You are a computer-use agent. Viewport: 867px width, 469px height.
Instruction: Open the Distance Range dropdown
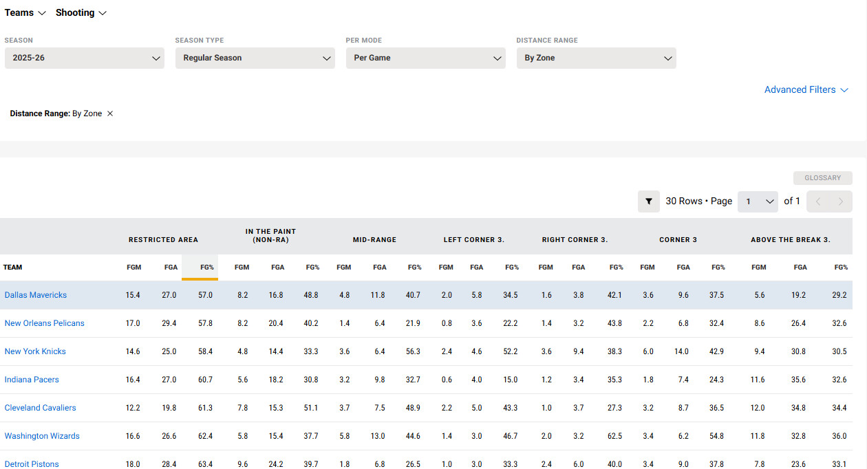click(597, 58)
